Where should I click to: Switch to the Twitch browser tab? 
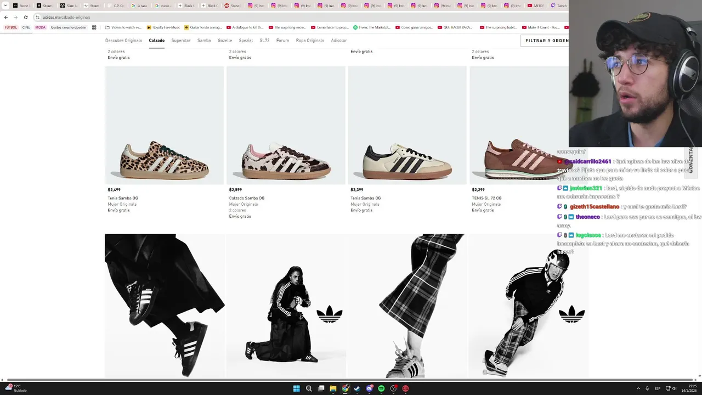(559, 5)
